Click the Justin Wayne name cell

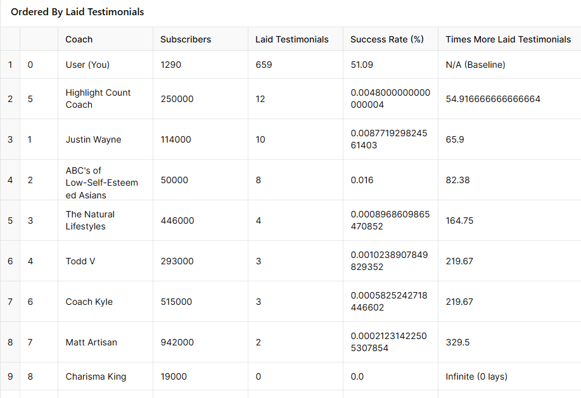93,139
